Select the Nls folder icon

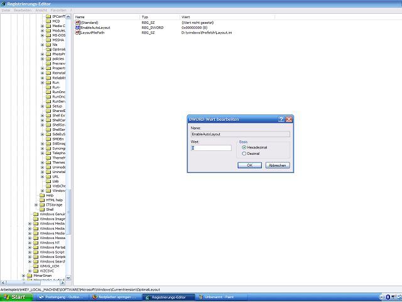(48, 45)
